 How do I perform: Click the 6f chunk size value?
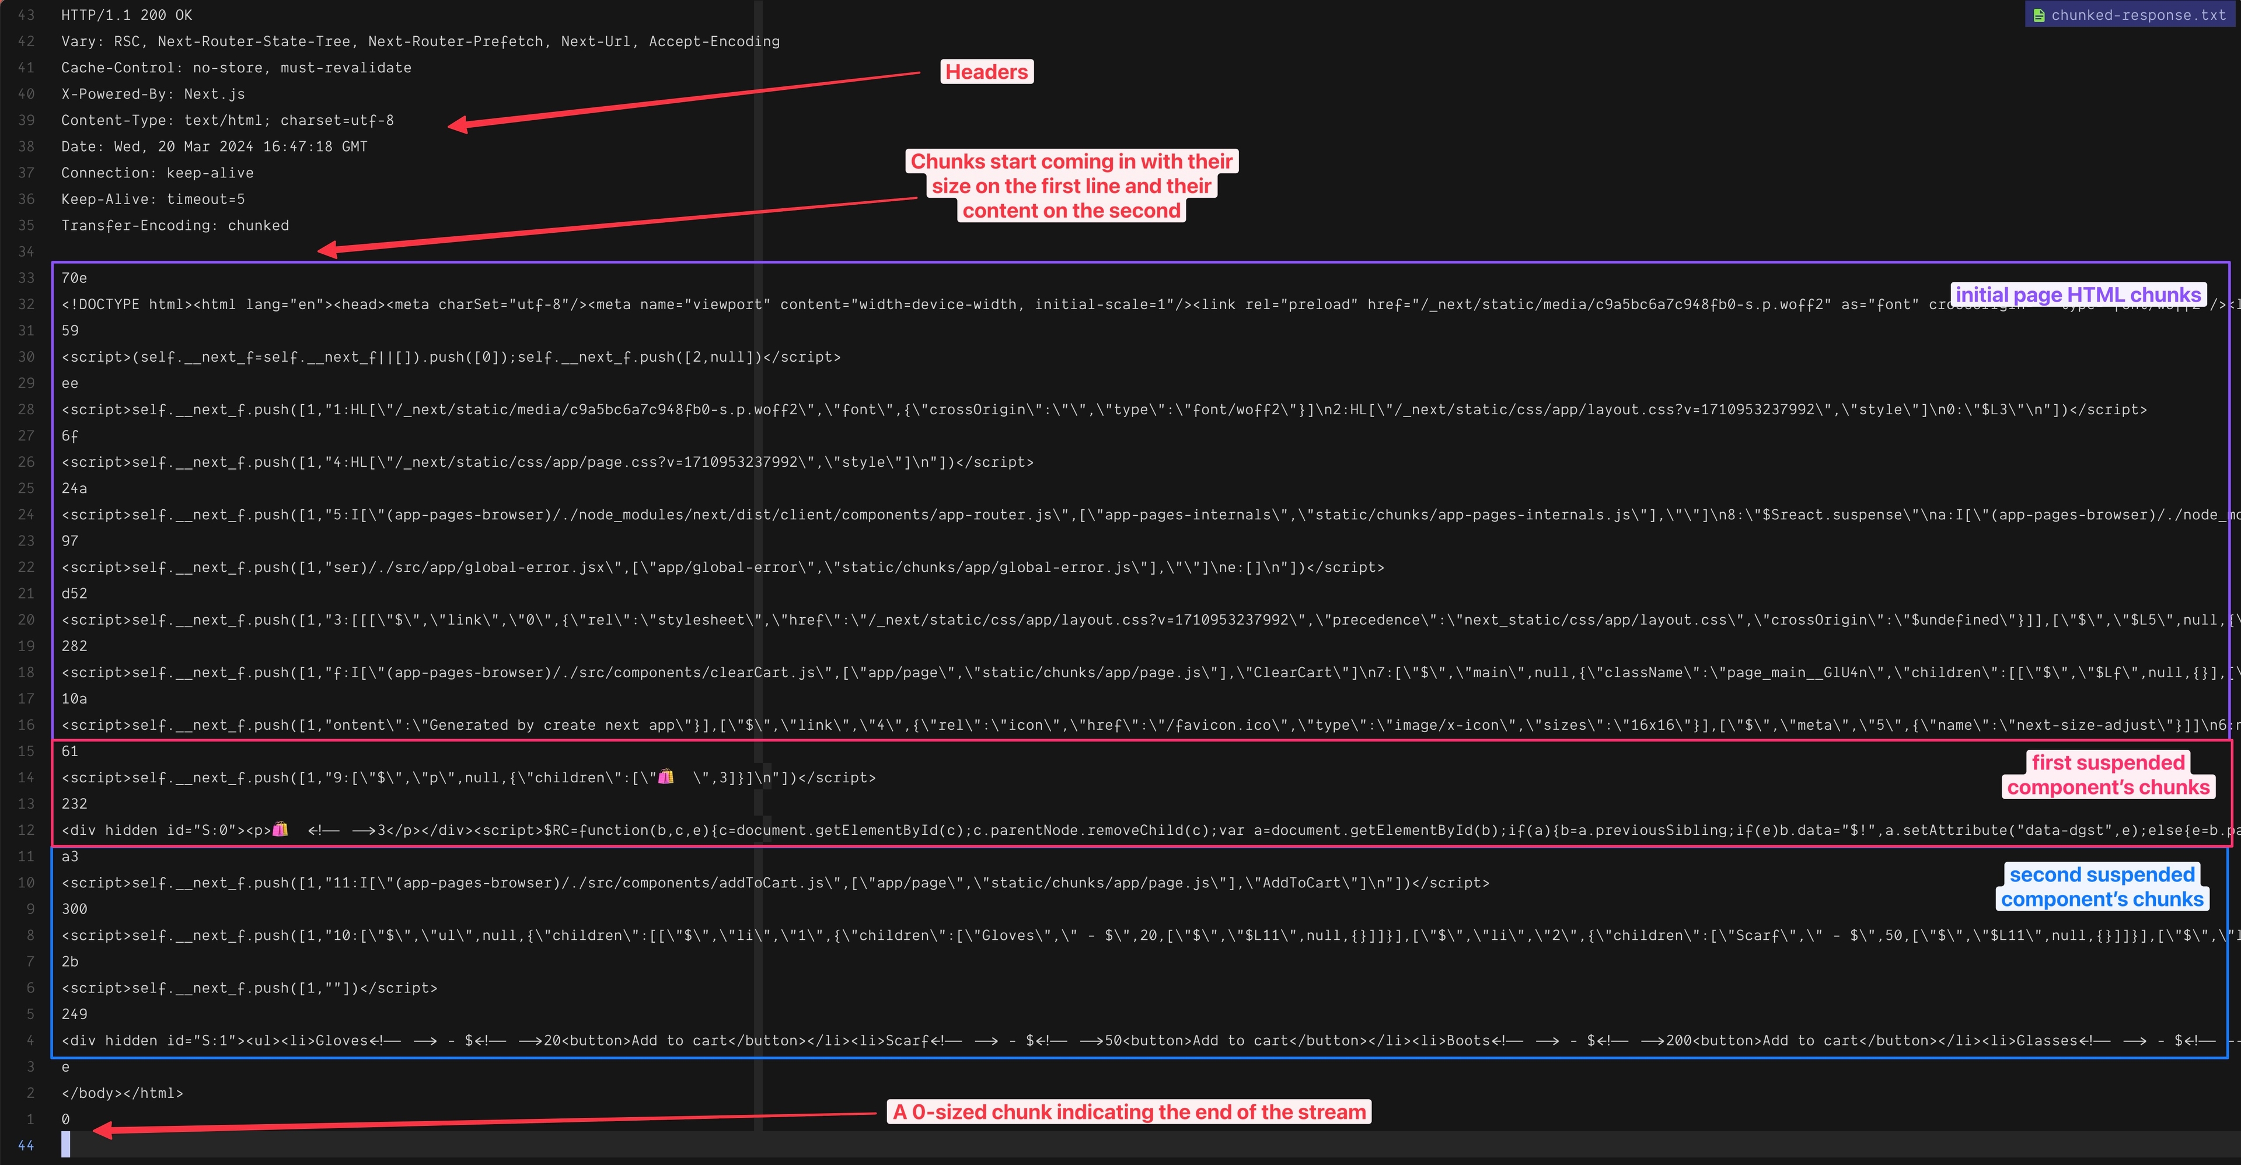point(69,436)
